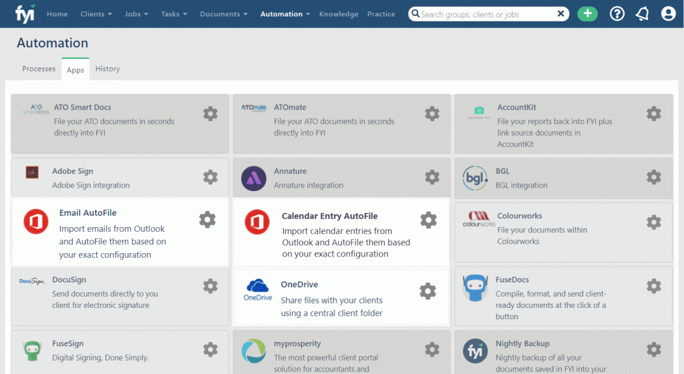Open settings gear for OneDrive

pos(427,291)
